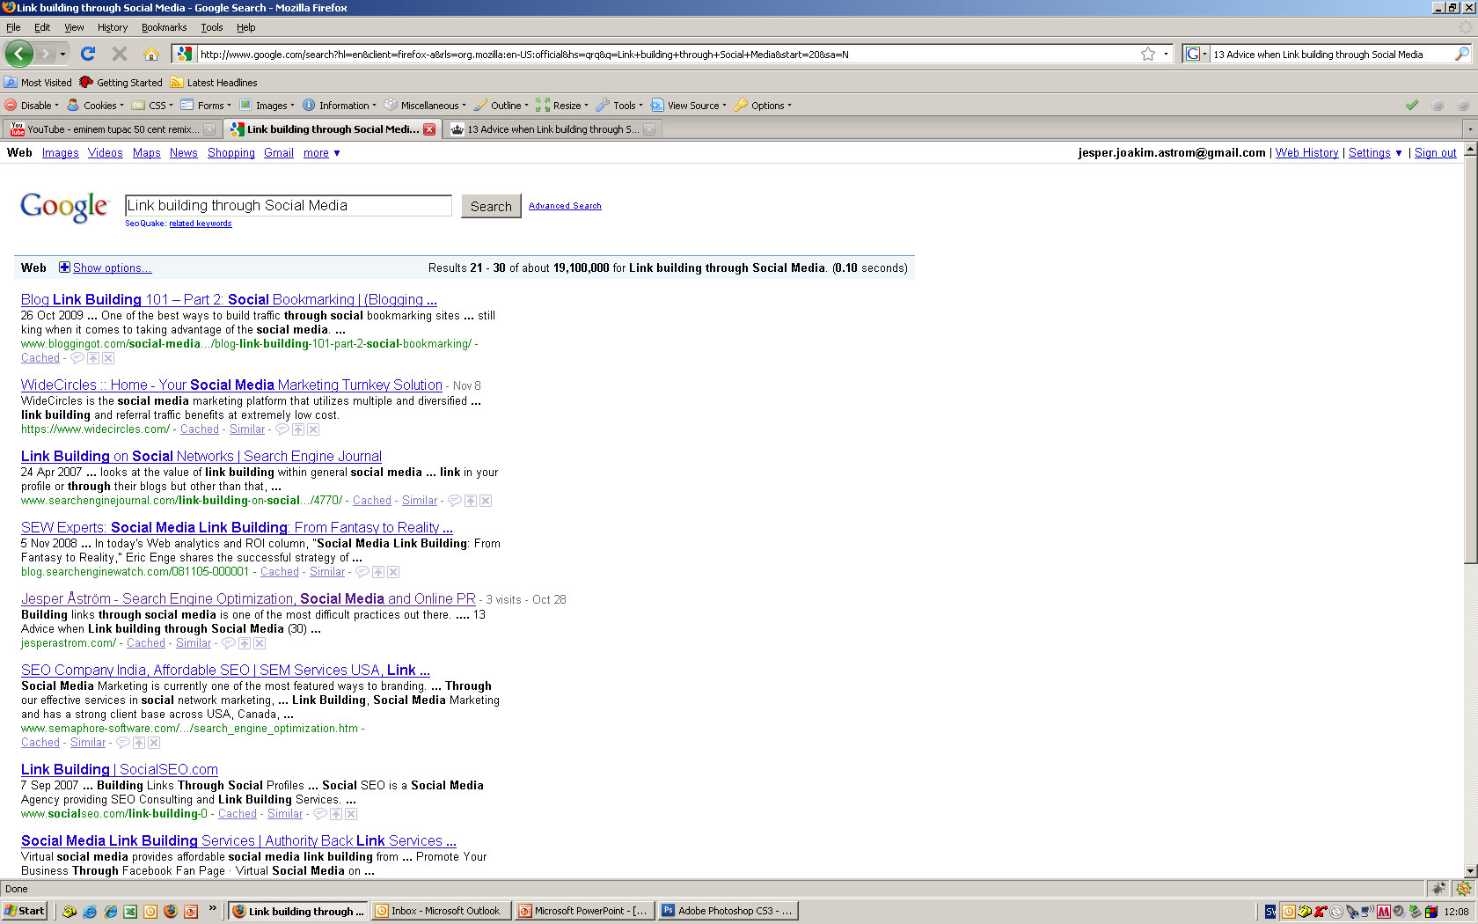The width and height of the screenshot is (1478, 924).
Task: Open the Home page icon
Action: 151,54
